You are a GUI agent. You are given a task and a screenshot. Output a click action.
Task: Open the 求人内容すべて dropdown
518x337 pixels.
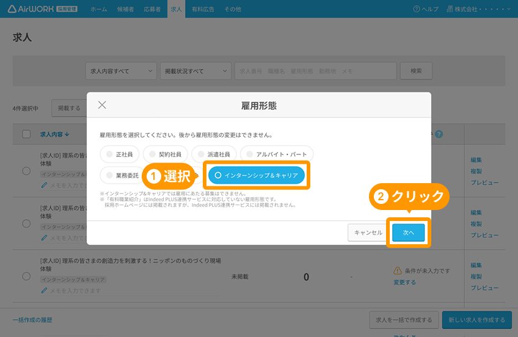click(x=121, y=71)
